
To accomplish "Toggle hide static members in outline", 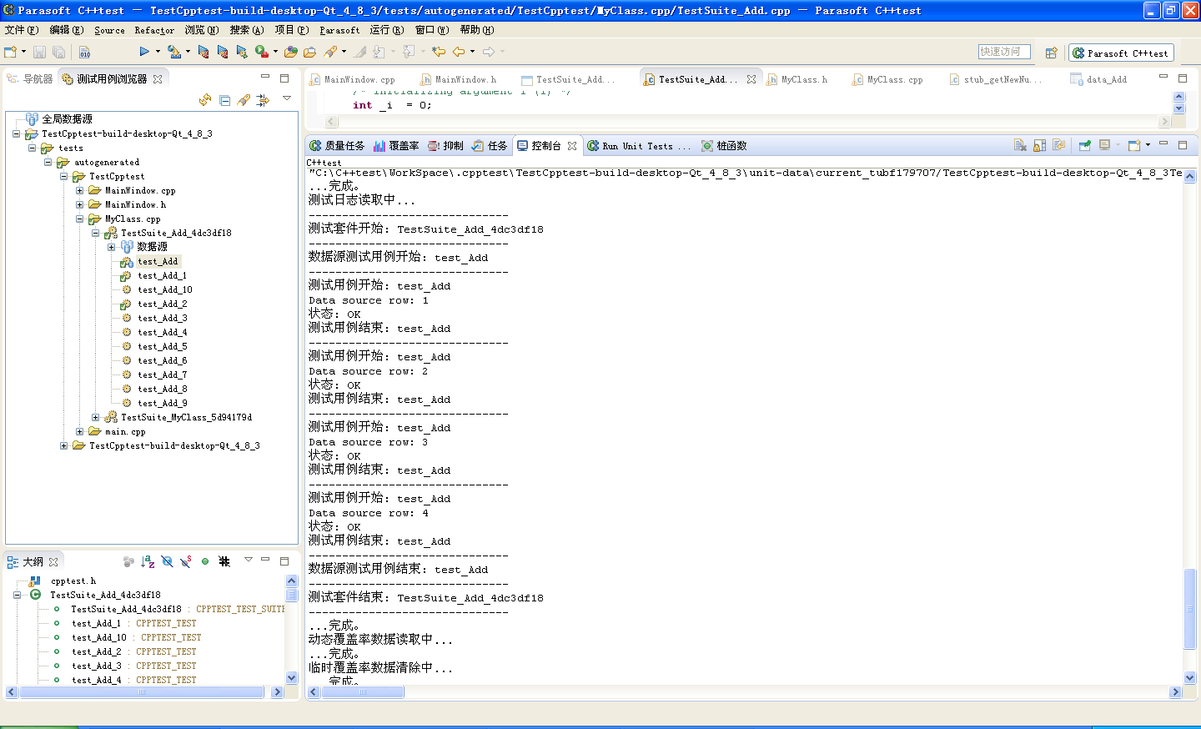I will (x=186, y=561).
